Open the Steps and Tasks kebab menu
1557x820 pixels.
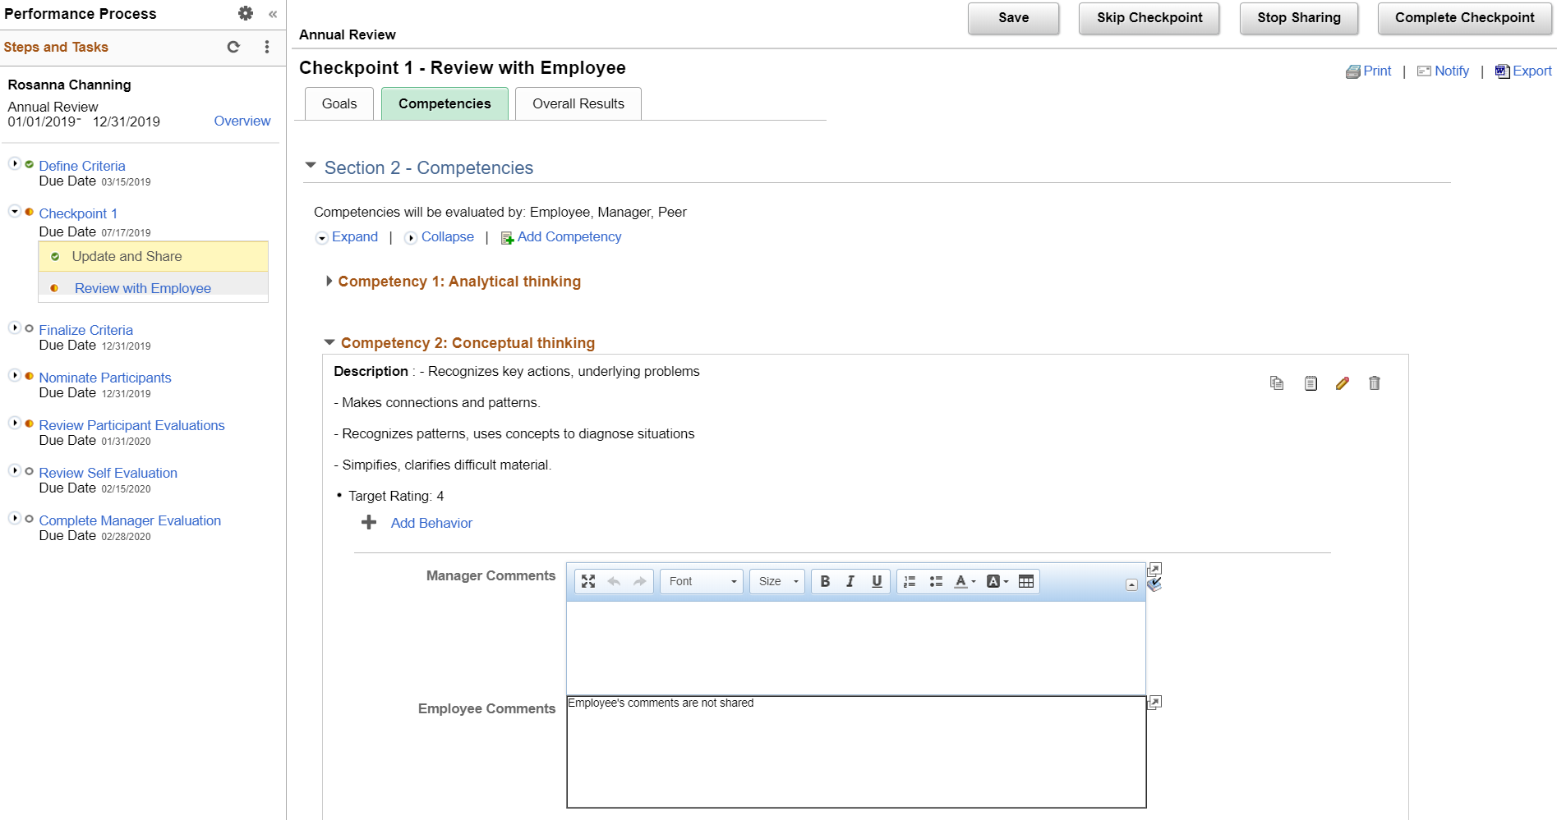pos(267,47)
